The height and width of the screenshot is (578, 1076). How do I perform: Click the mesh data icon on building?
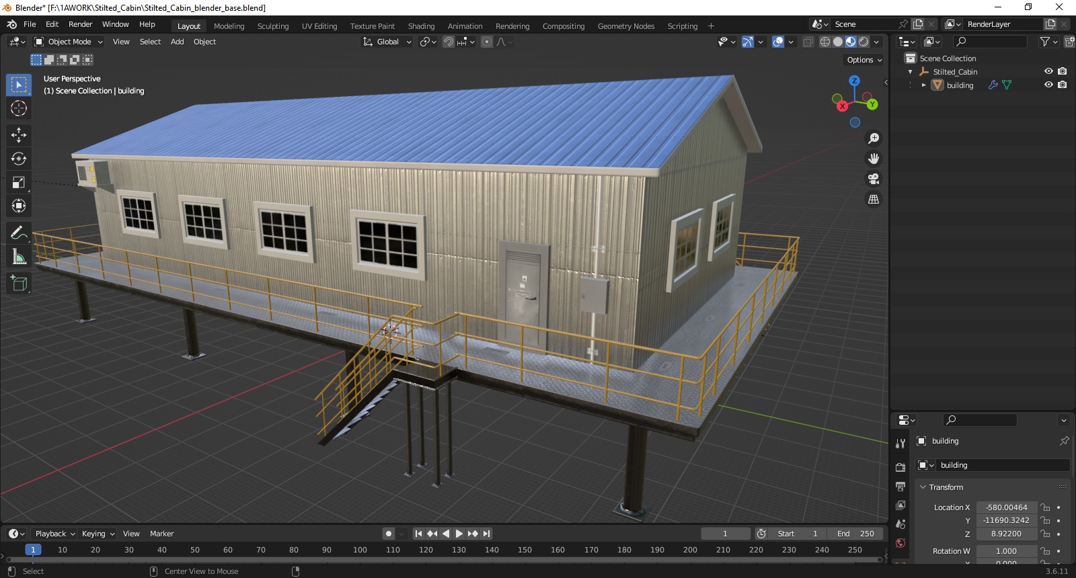pos(1007,85)
